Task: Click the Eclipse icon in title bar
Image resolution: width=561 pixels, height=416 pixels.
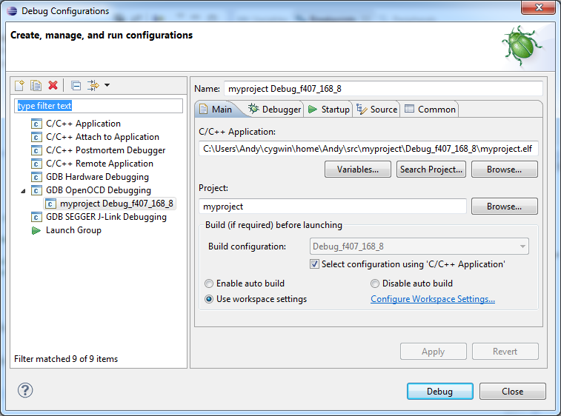Action: [x=12, y=10]
